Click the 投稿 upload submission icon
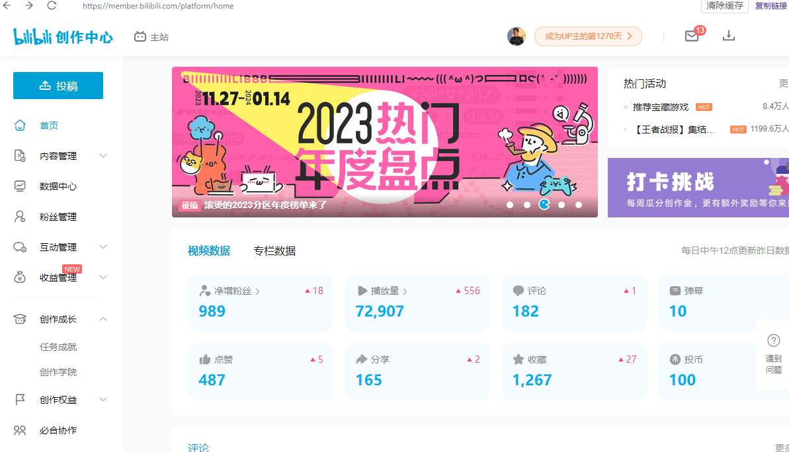Viewport: 789px width, 452px height. tap(58, 85)
